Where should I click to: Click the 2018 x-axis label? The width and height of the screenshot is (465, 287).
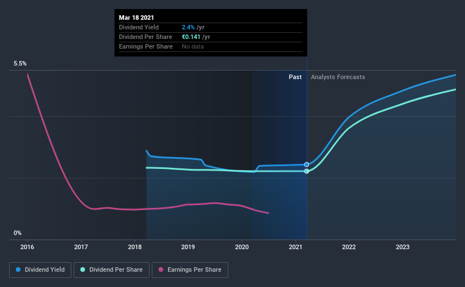coord(135,247)
